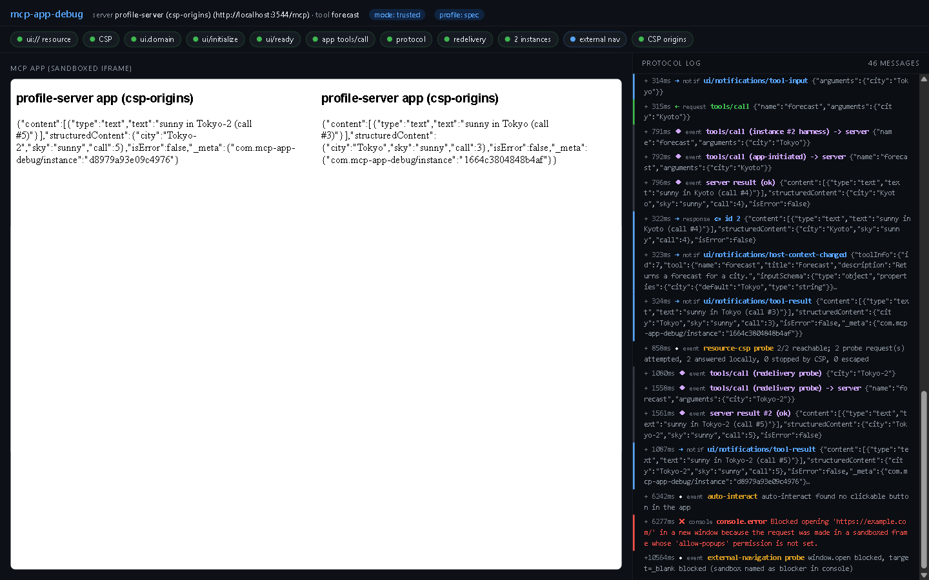
Task: Click 'server result #2 (ok)' event label
Action: [750, 413]
